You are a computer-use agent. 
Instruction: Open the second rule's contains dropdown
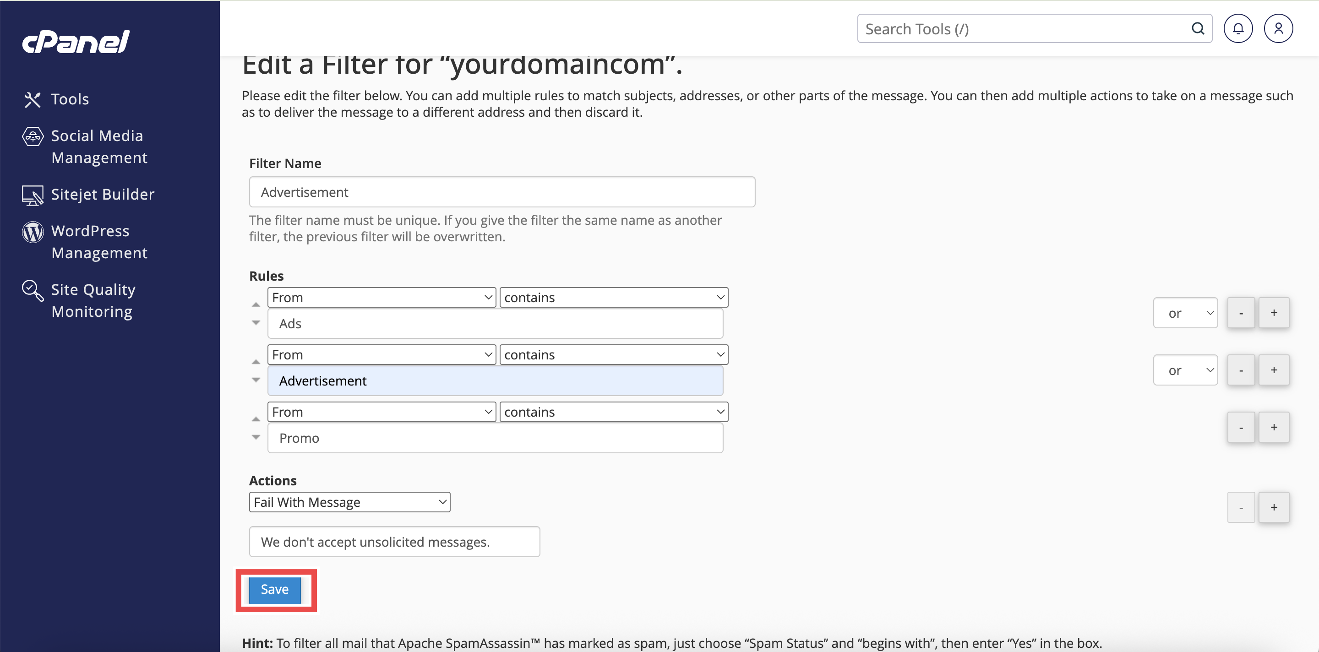click(x=613, y=355)
